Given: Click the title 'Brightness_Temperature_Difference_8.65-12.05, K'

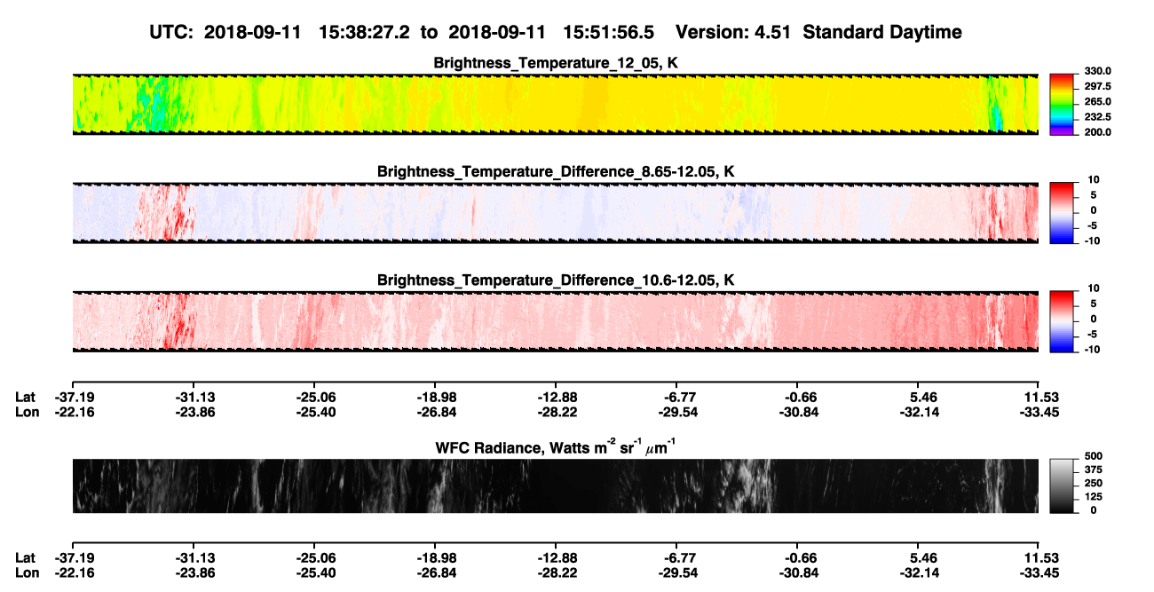Looking at the screenshot, I should (555, 171).
